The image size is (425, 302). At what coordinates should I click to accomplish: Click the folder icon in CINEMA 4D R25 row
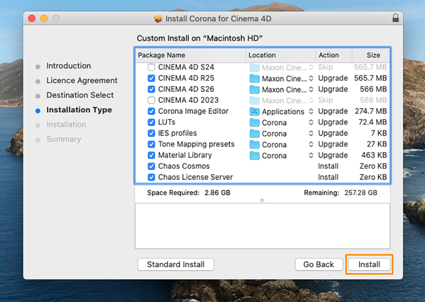[255, 78]
